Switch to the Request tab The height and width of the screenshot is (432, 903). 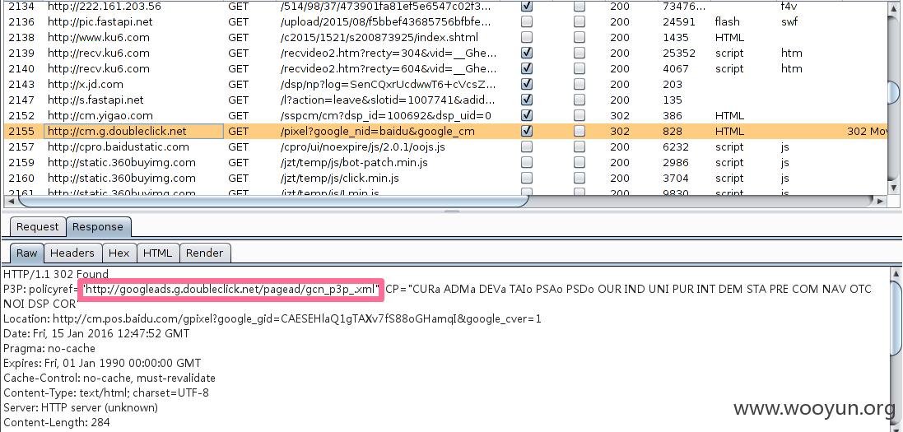pos(37,227)
